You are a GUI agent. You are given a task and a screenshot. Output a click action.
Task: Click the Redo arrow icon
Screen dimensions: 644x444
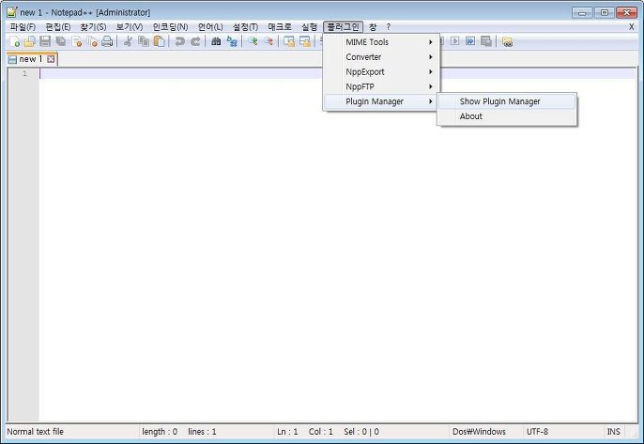195,41
